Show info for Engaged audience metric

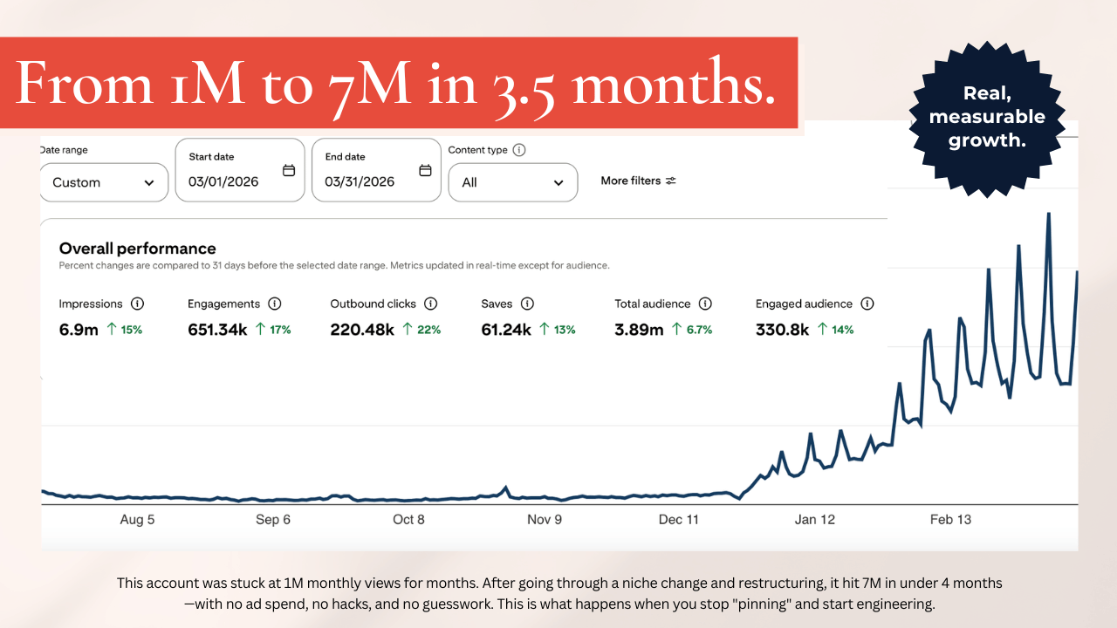coord(867,304)
